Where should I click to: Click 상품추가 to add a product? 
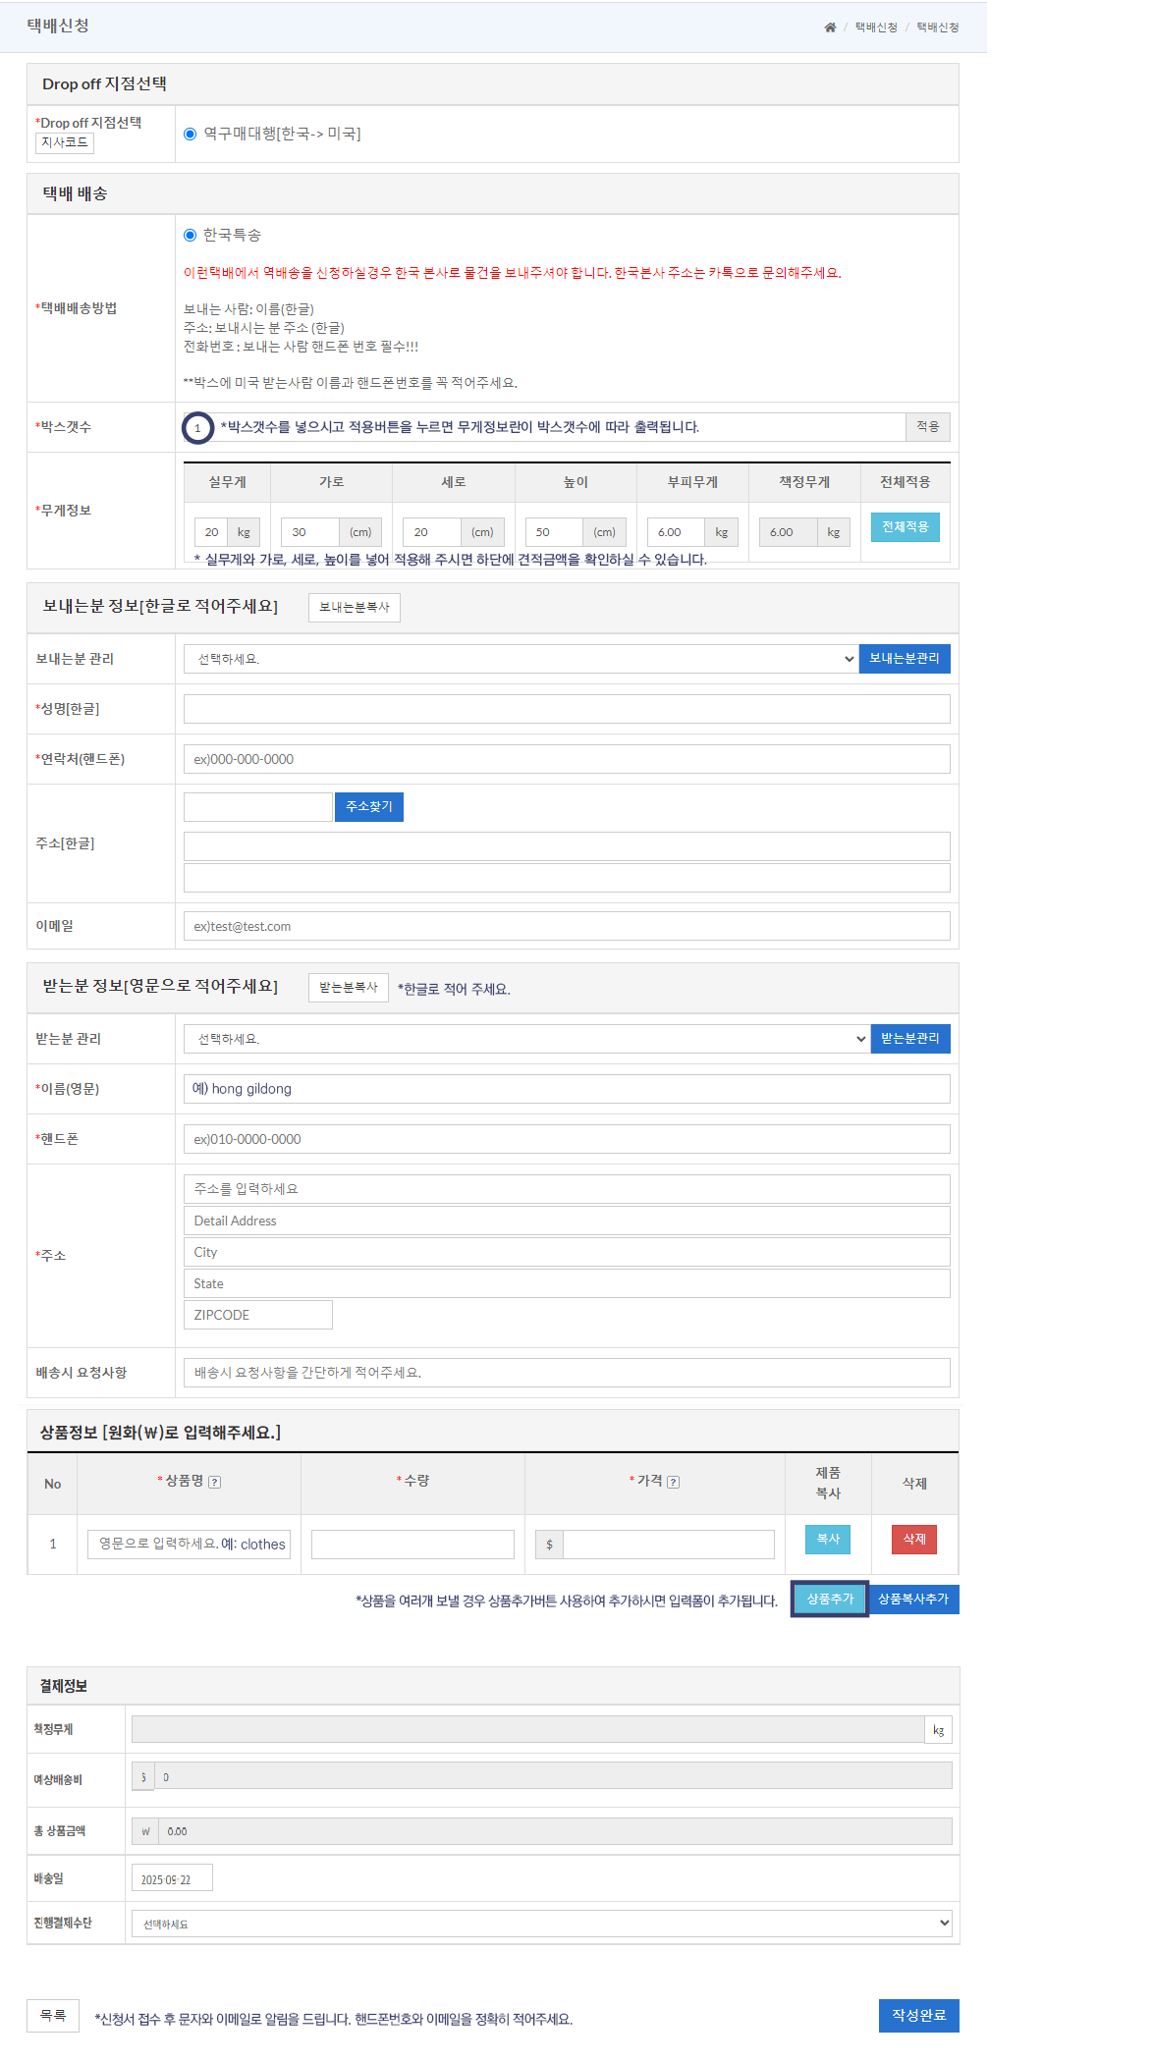click(830, 1600)
